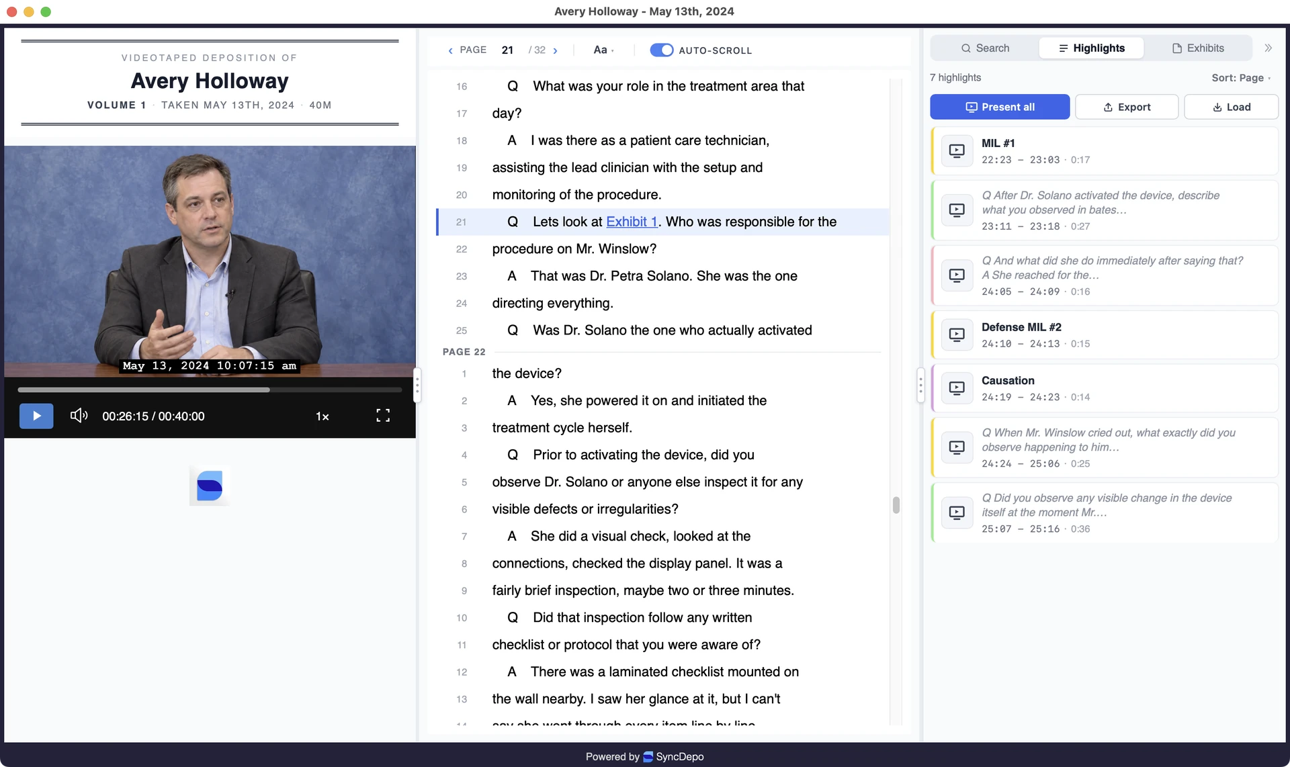
Task: Click the SyncDepo logo below the video
Action: click(210, 486)
